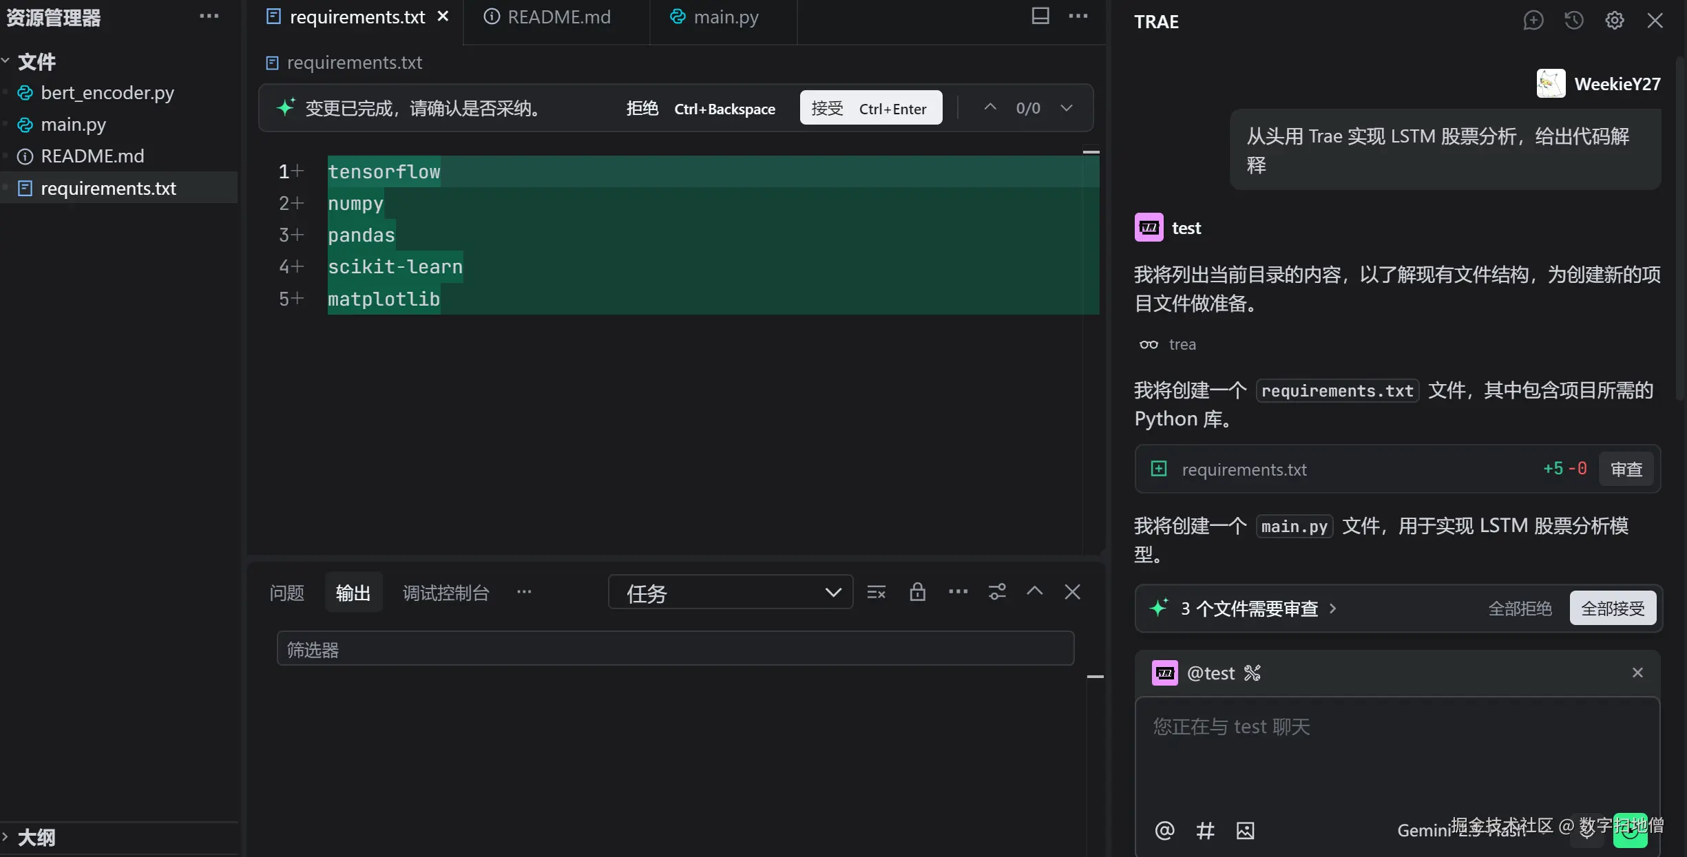Accept the change with 接受
Viewport: 1687px width, 857px height.
pos(870,108)
